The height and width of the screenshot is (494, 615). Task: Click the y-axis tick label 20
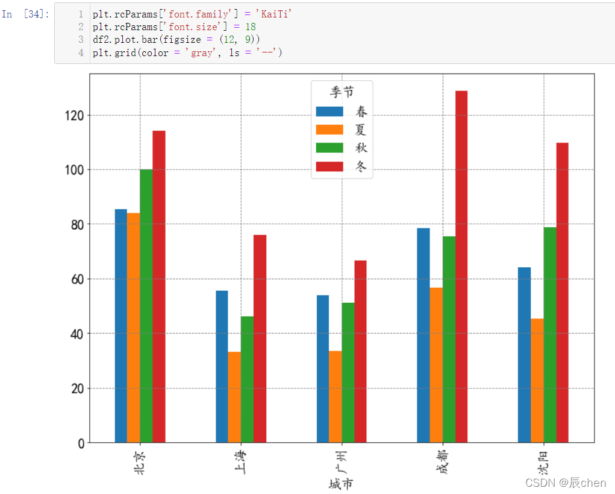[x=78, y=389]
